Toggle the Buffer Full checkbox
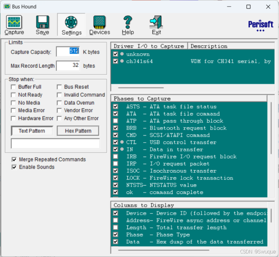279x257 pixels. click(x=13, y=87)
